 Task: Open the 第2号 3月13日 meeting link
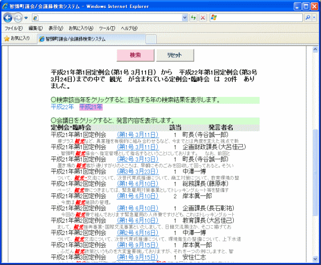(x=138, y=160)
